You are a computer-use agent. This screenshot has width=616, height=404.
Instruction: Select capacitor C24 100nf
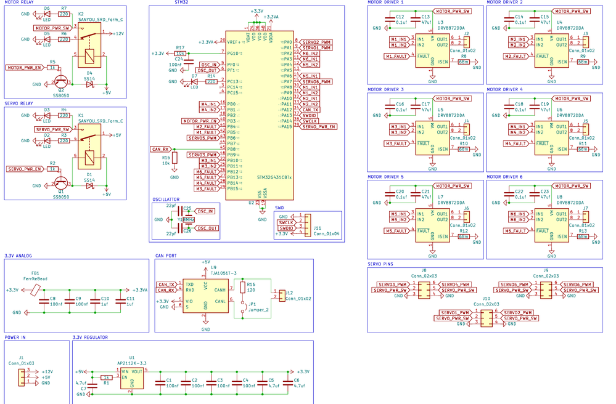coord(189,62)
